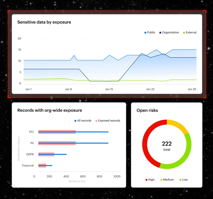Select the yellow Medium donut segment
This screenshot has height=199, width=213.
coord(179,126)
